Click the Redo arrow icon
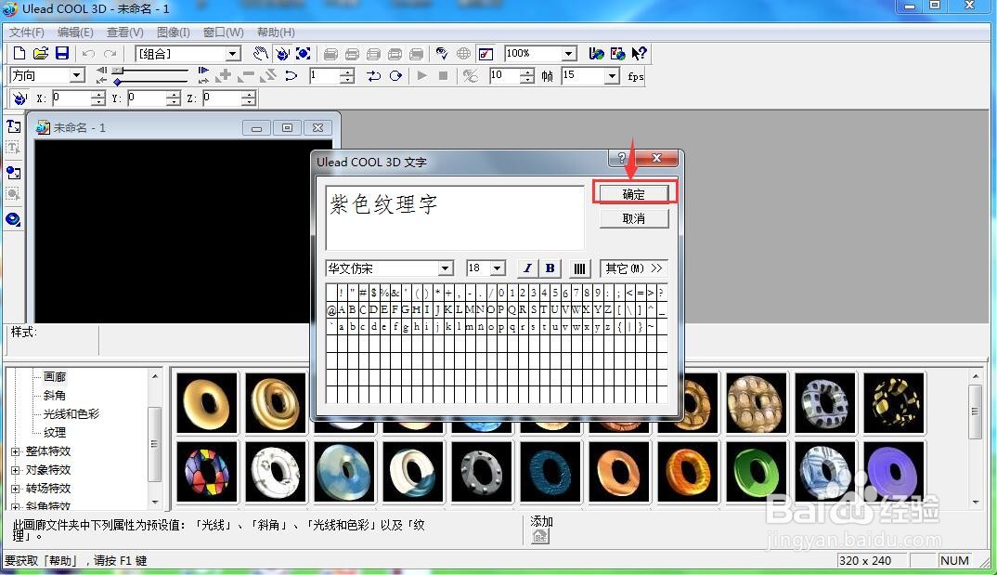The width and height of the screenshot is (997, 575). (110, 54)
